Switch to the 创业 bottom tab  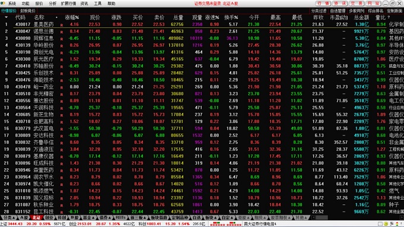(49, 217)
